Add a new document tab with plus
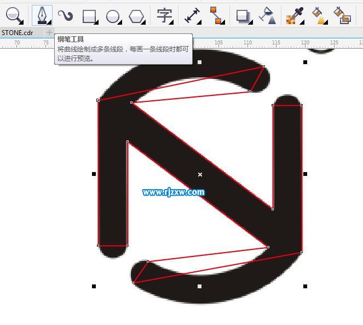Screen dimensions: 363x325 (49, 32)
